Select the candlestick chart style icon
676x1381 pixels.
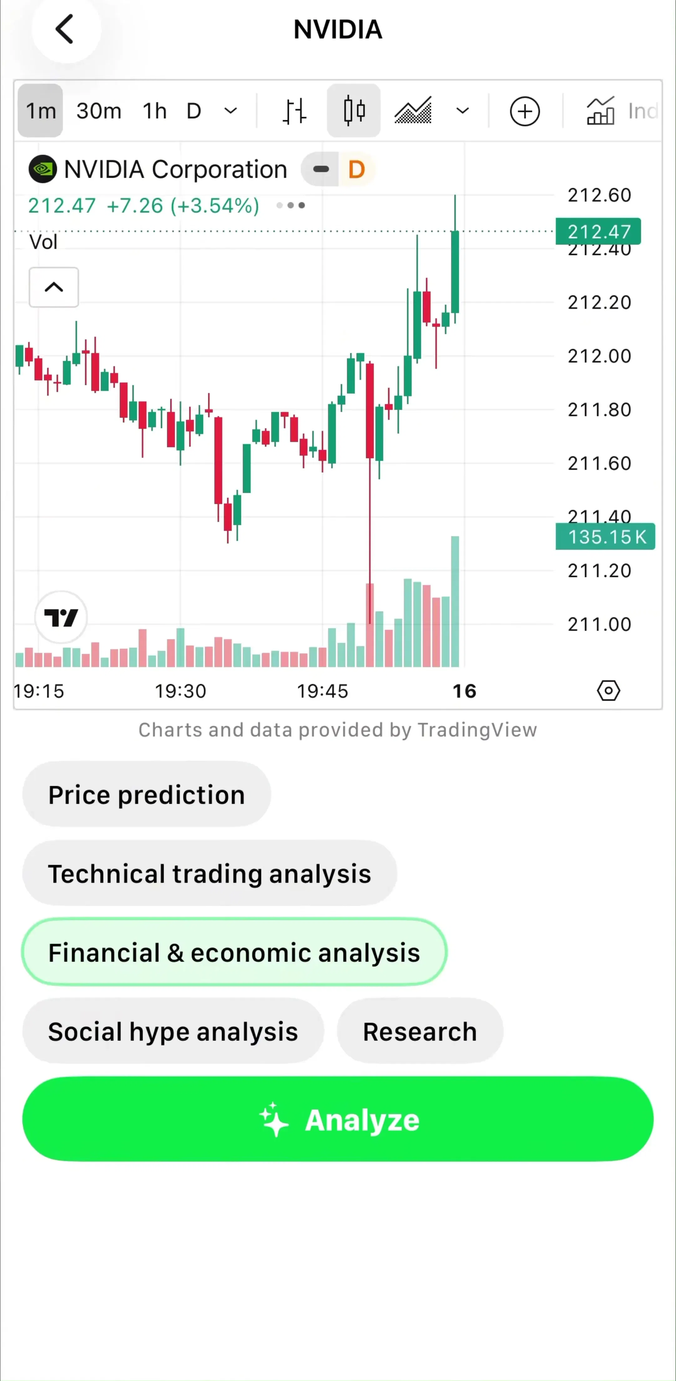point(354,111)
